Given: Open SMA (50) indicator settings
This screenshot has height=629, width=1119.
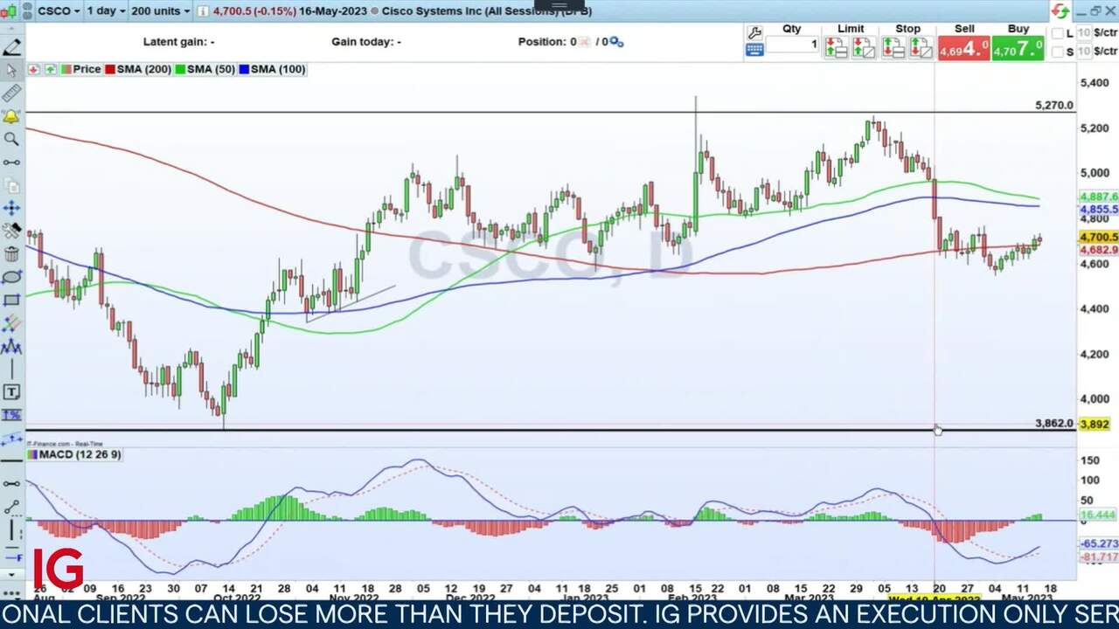Looking at the screenshot, I should click(x=205, y=69).
